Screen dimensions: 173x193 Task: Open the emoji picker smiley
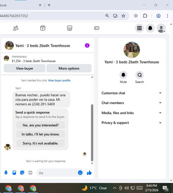tap(80, 173)
